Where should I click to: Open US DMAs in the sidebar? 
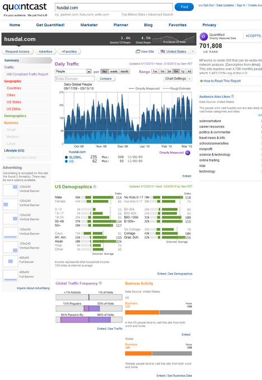point(13,109)
